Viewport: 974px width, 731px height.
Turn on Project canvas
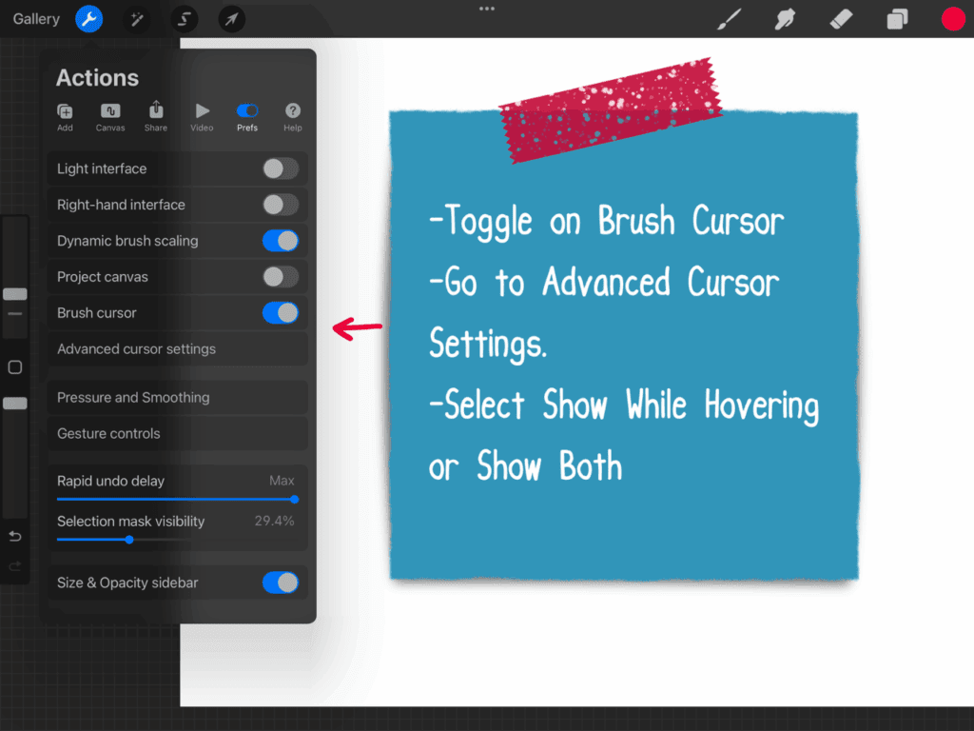pos(281,277)
